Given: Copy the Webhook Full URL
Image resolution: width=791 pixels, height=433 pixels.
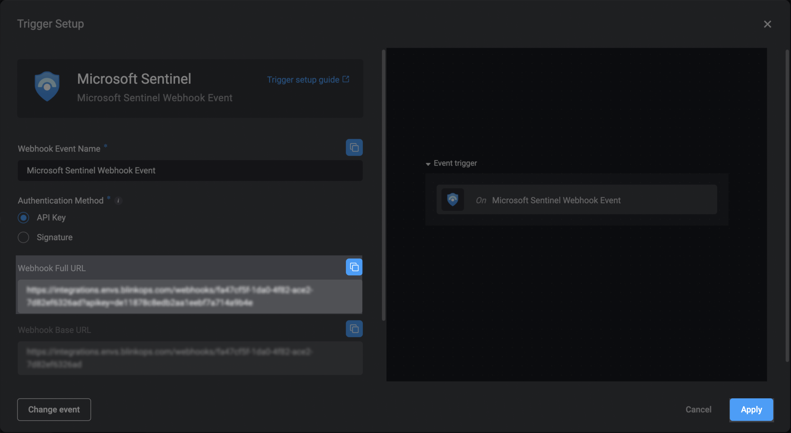Looking at the screenshot, I should 354,267.
